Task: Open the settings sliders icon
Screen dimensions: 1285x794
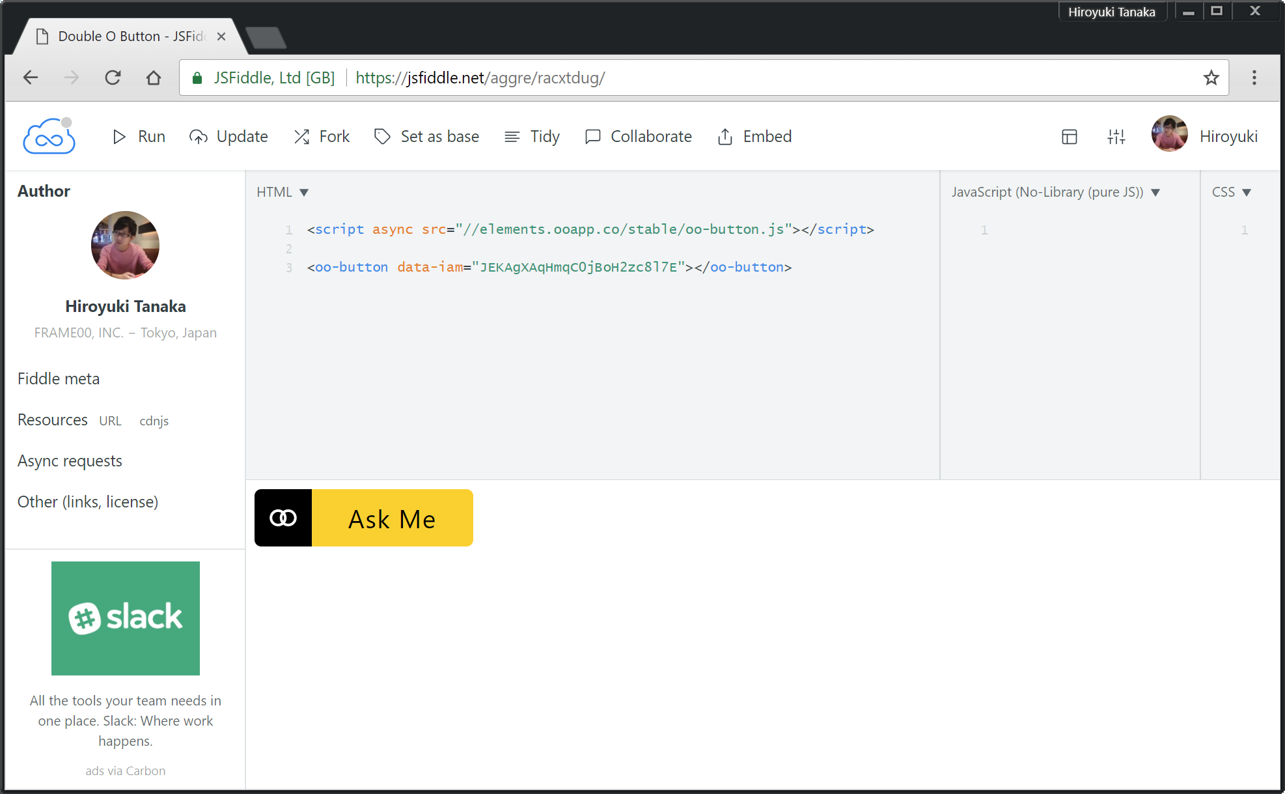Action: pos(1116,137)
